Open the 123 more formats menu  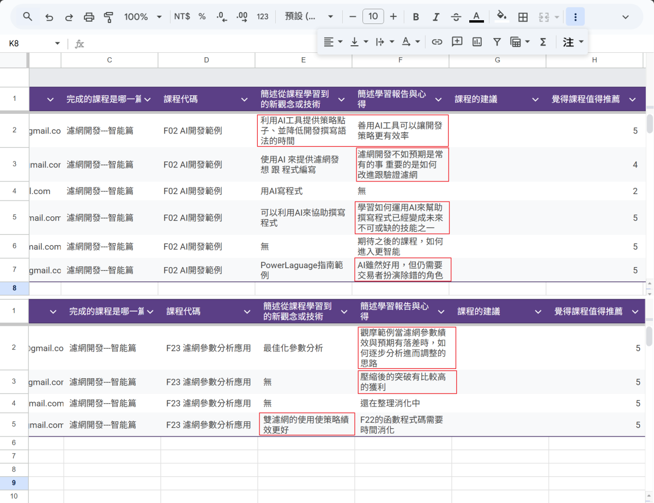[x=263, y=17]
